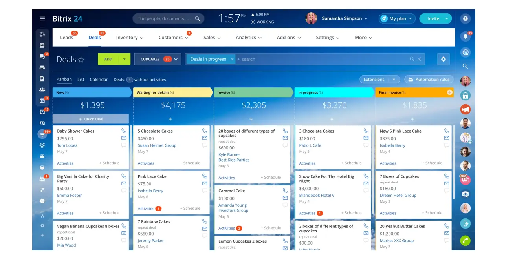Star the Deals page as favorite
515x265 pixels.
(x=81, y=60)
